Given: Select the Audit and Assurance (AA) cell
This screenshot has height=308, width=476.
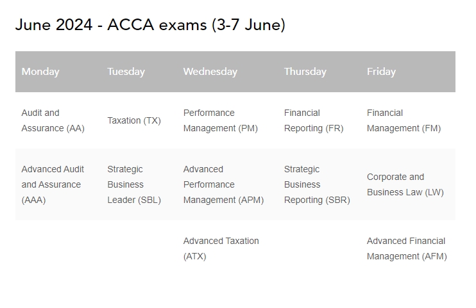Looking at the screenshot, I should [53, 120].
